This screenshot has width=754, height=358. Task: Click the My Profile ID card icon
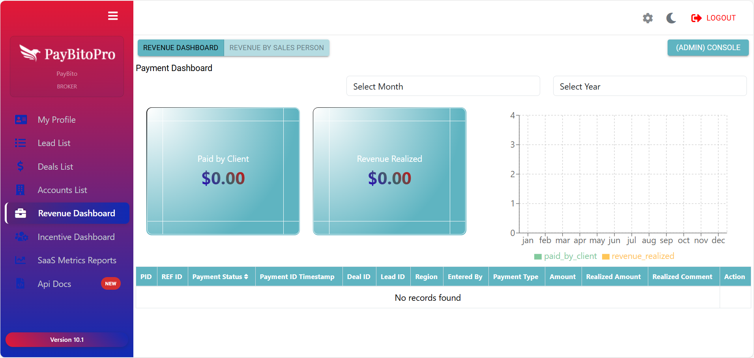[x=21, y=120]
